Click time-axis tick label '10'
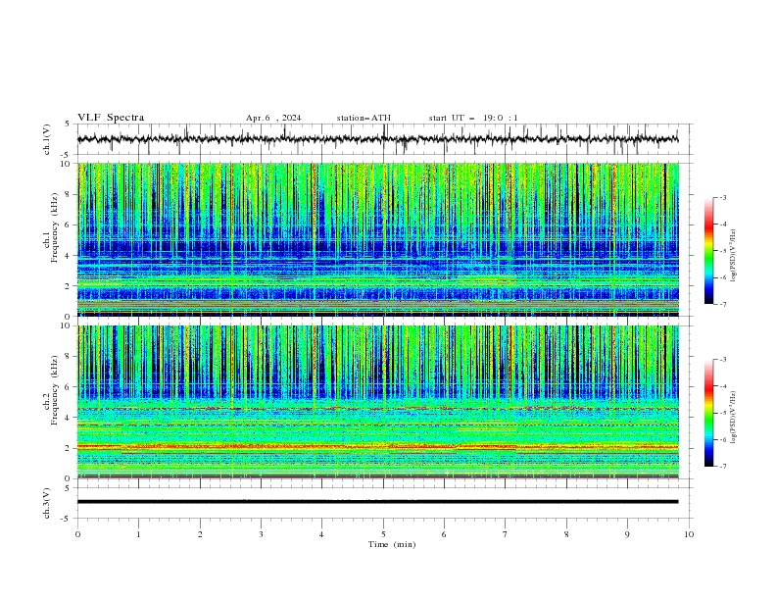 pyautogui.click(x=689, y=534)
